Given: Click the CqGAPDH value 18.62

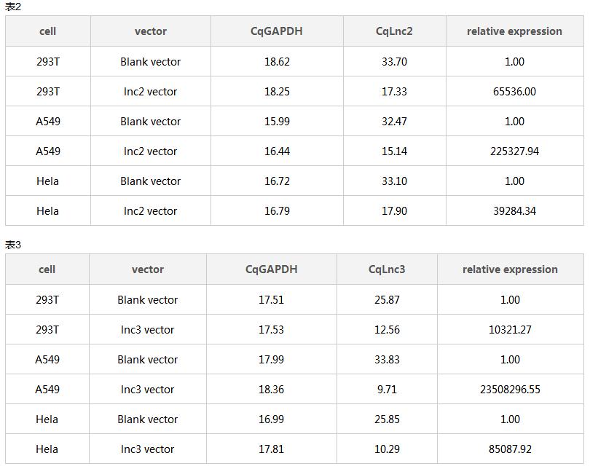Looking at the screenshot, I should [277, 62].
